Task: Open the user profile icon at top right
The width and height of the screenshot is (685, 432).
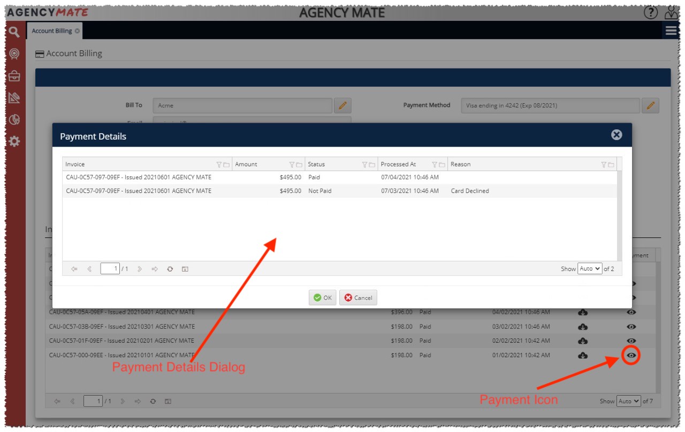Action: (671, 12)
